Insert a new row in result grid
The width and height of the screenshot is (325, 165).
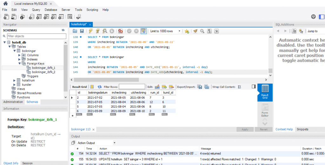[164, 87]
